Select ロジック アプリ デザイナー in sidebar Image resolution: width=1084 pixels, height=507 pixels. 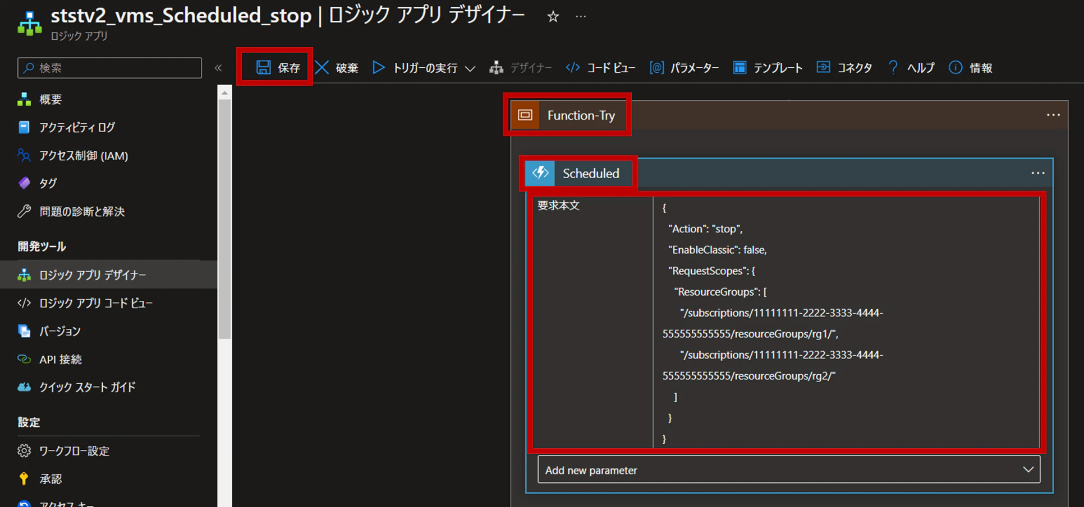click(x=108, y=275)
